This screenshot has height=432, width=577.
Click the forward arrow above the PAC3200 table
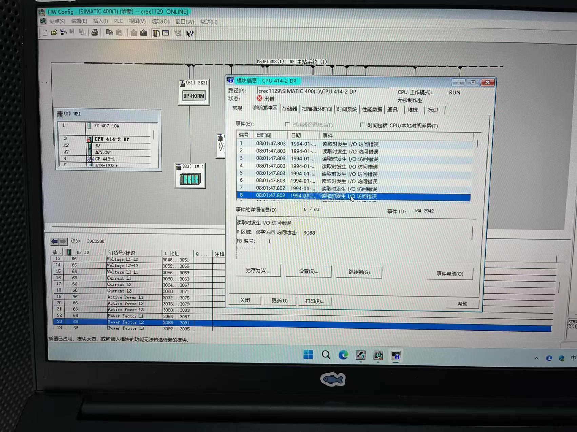click(x=63, y=241)
